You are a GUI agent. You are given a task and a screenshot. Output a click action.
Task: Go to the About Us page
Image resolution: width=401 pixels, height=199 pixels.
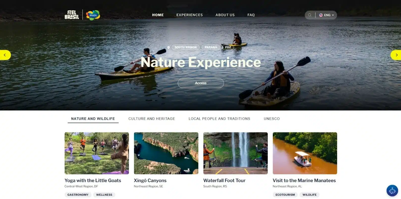225,15
